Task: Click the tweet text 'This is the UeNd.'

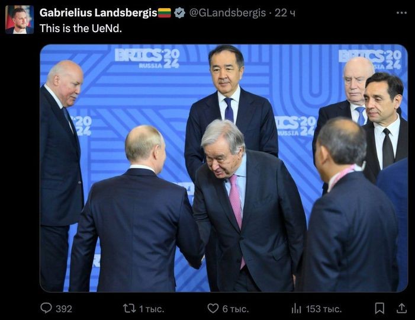Action: pyautogui.click(x=81, y=28)
